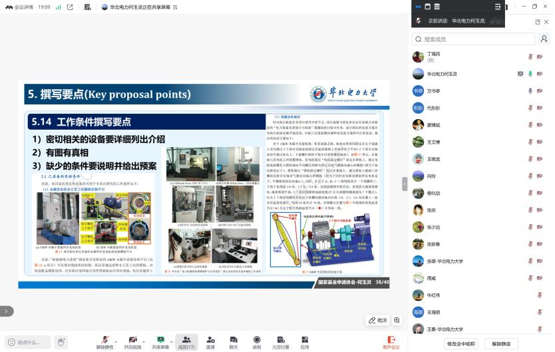Toggle the 成员(17) members panel
Image resolution: width=555 pixels, height=352 pixels.
(x=186, y=341)
